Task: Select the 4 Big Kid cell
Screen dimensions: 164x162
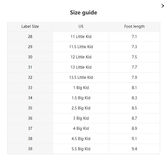Action: coord(81,129)
